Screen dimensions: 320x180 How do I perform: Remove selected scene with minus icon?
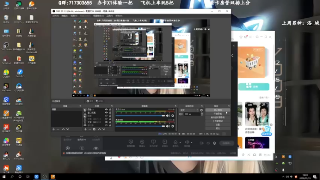point(58,129)
